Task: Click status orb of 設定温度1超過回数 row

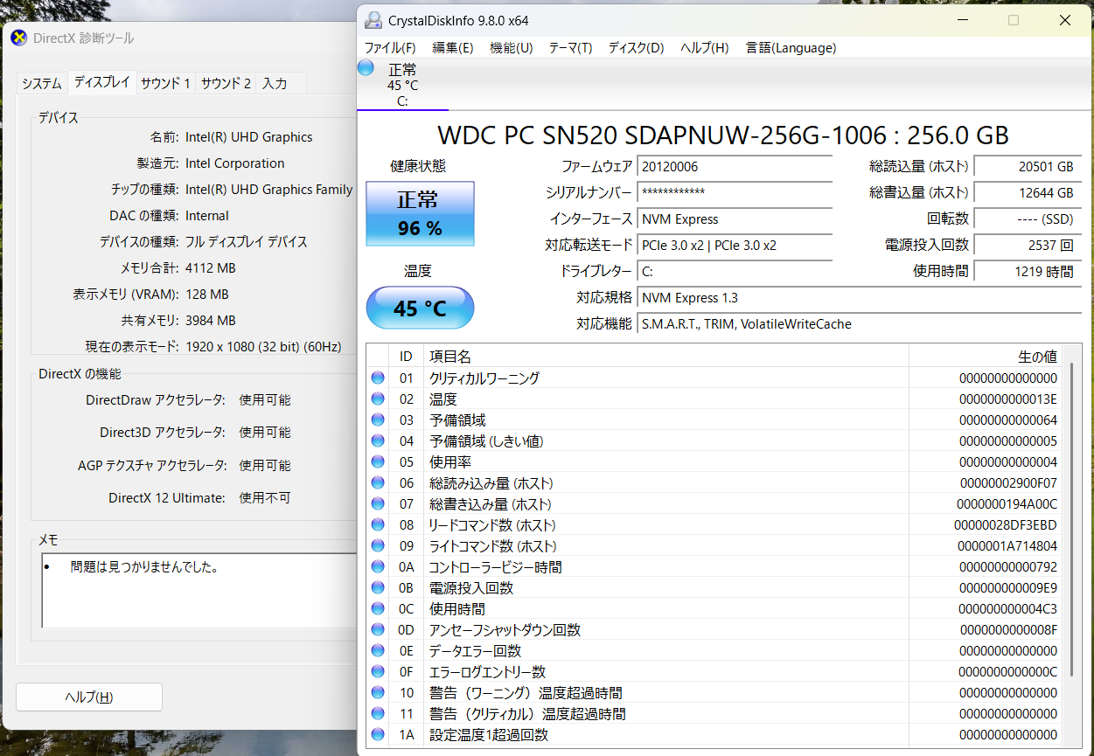Action: (x=378, y=735)
